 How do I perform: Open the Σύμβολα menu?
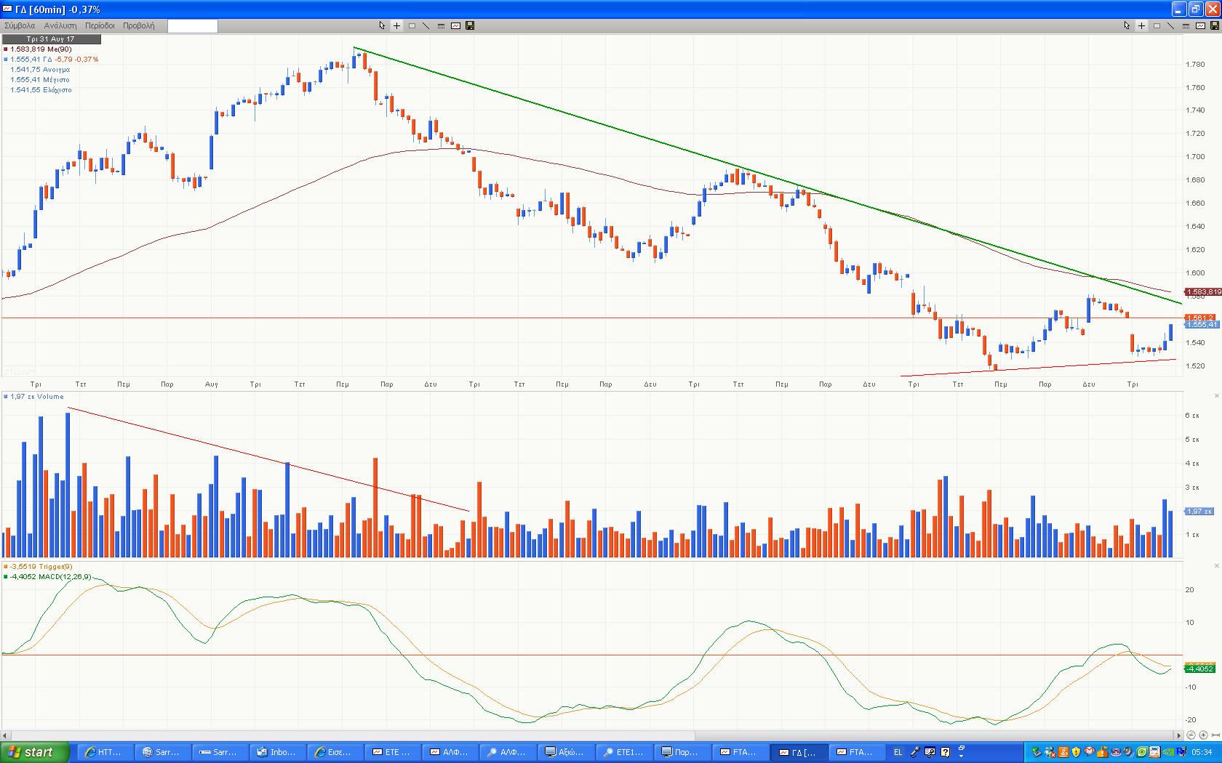click(x=20, y=25)
